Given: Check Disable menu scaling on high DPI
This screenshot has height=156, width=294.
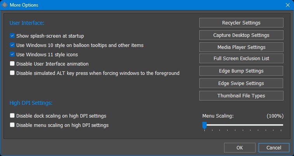Looking at the screenshot, I should point(12,125).
